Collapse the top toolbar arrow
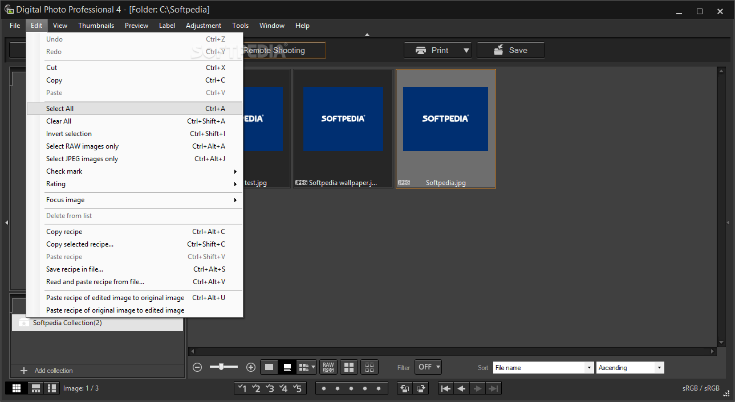The image size is (735, 402). (x=367, y=35)
